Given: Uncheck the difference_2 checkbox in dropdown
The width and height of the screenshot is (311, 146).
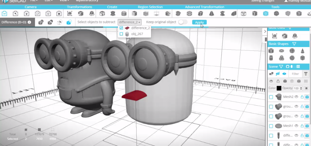Looking at the screenshot, I should point(121,28).
